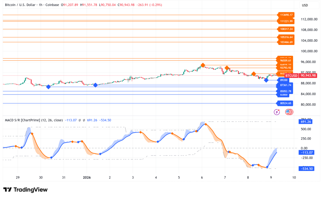This screenshot has height=198, width=323.
Task: Expand the MACD (12, 26, close) parameters
Action: [52, 120]
